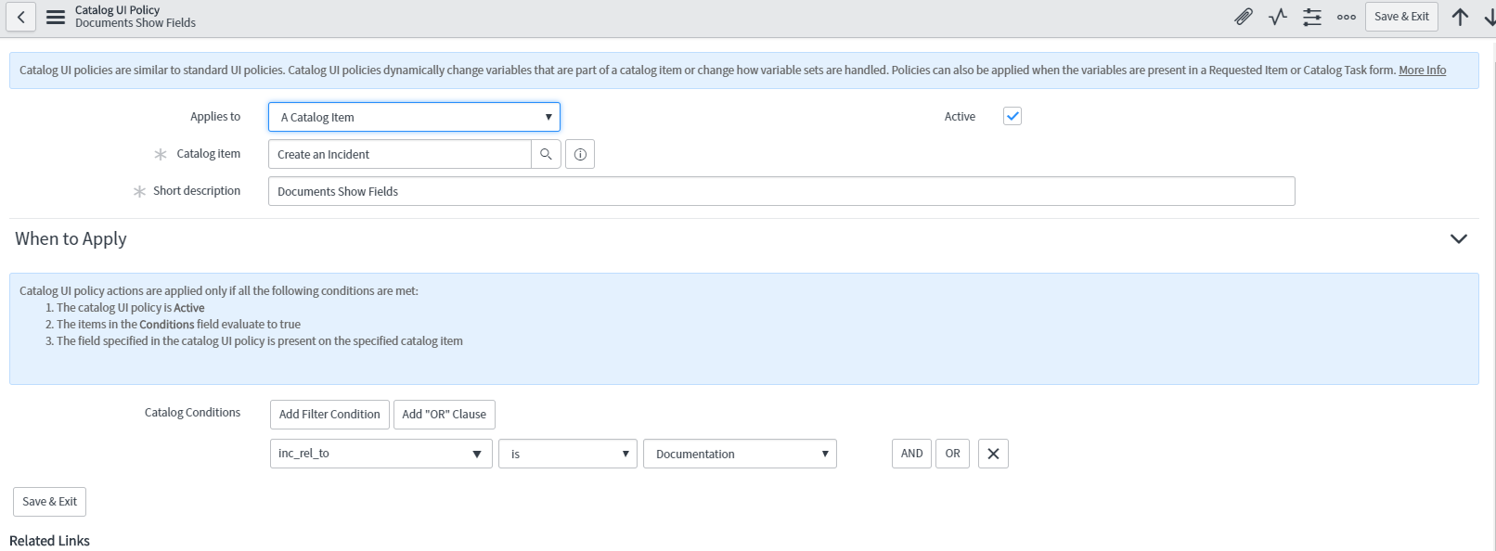Open the inc_rel_to field dropdown
This screenshot has height=551, width=1496.
pyautogui.click(x=381, y=454)
